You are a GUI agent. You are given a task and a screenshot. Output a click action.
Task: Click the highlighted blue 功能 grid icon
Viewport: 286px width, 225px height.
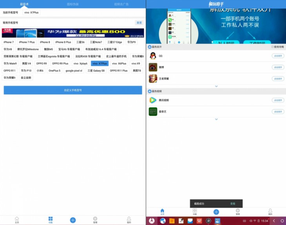(51, 219)
